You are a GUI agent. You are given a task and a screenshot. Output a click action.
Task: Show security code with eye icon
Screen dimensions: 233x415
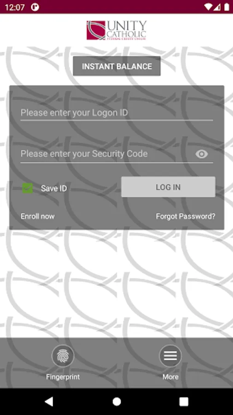tap(202, 154)
